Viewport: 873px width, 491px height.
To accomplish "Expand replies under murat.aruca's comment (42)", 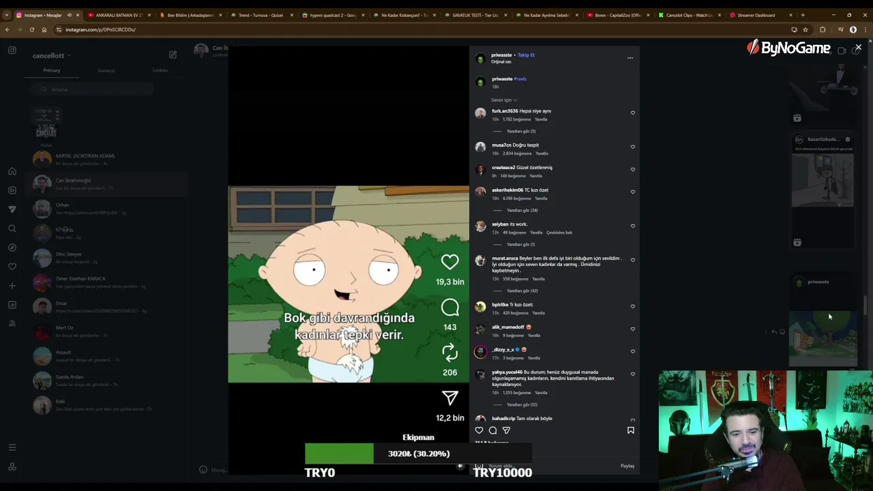I will click(x=522, y=291).
